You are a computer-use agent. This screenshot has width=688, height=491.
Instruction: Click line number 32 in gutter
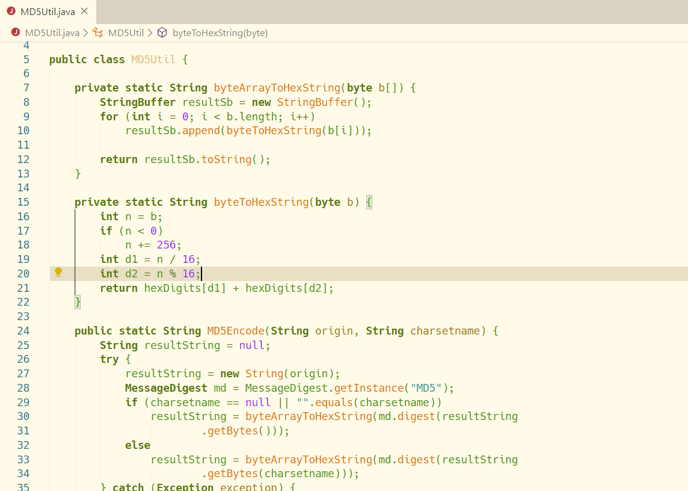(23, 445)
